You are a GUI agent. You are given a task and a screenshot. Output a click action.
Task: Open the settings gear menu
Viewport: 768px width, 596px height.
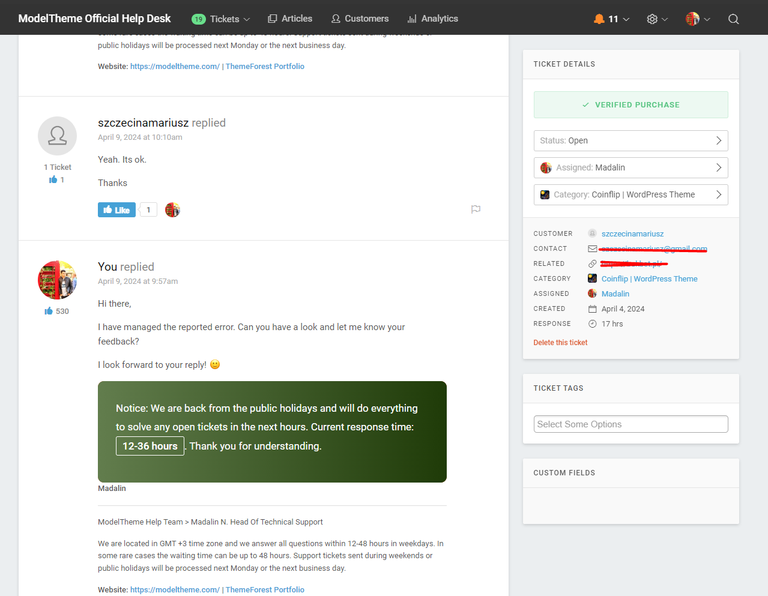point(652,19)
